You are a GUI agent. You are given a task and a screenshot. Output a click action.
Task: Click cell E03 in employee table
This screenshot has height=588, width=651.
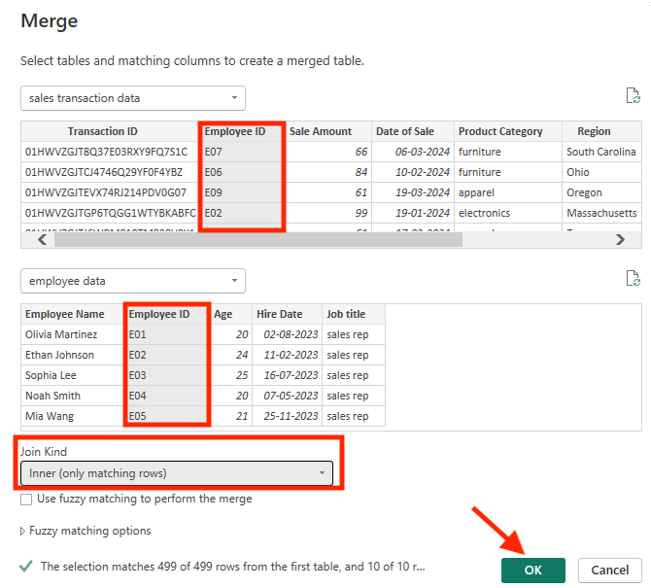166,375
